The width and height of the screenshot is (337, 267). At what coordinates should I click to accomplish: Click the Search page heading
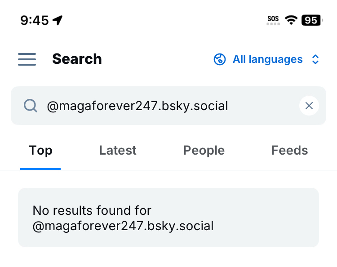77,59
